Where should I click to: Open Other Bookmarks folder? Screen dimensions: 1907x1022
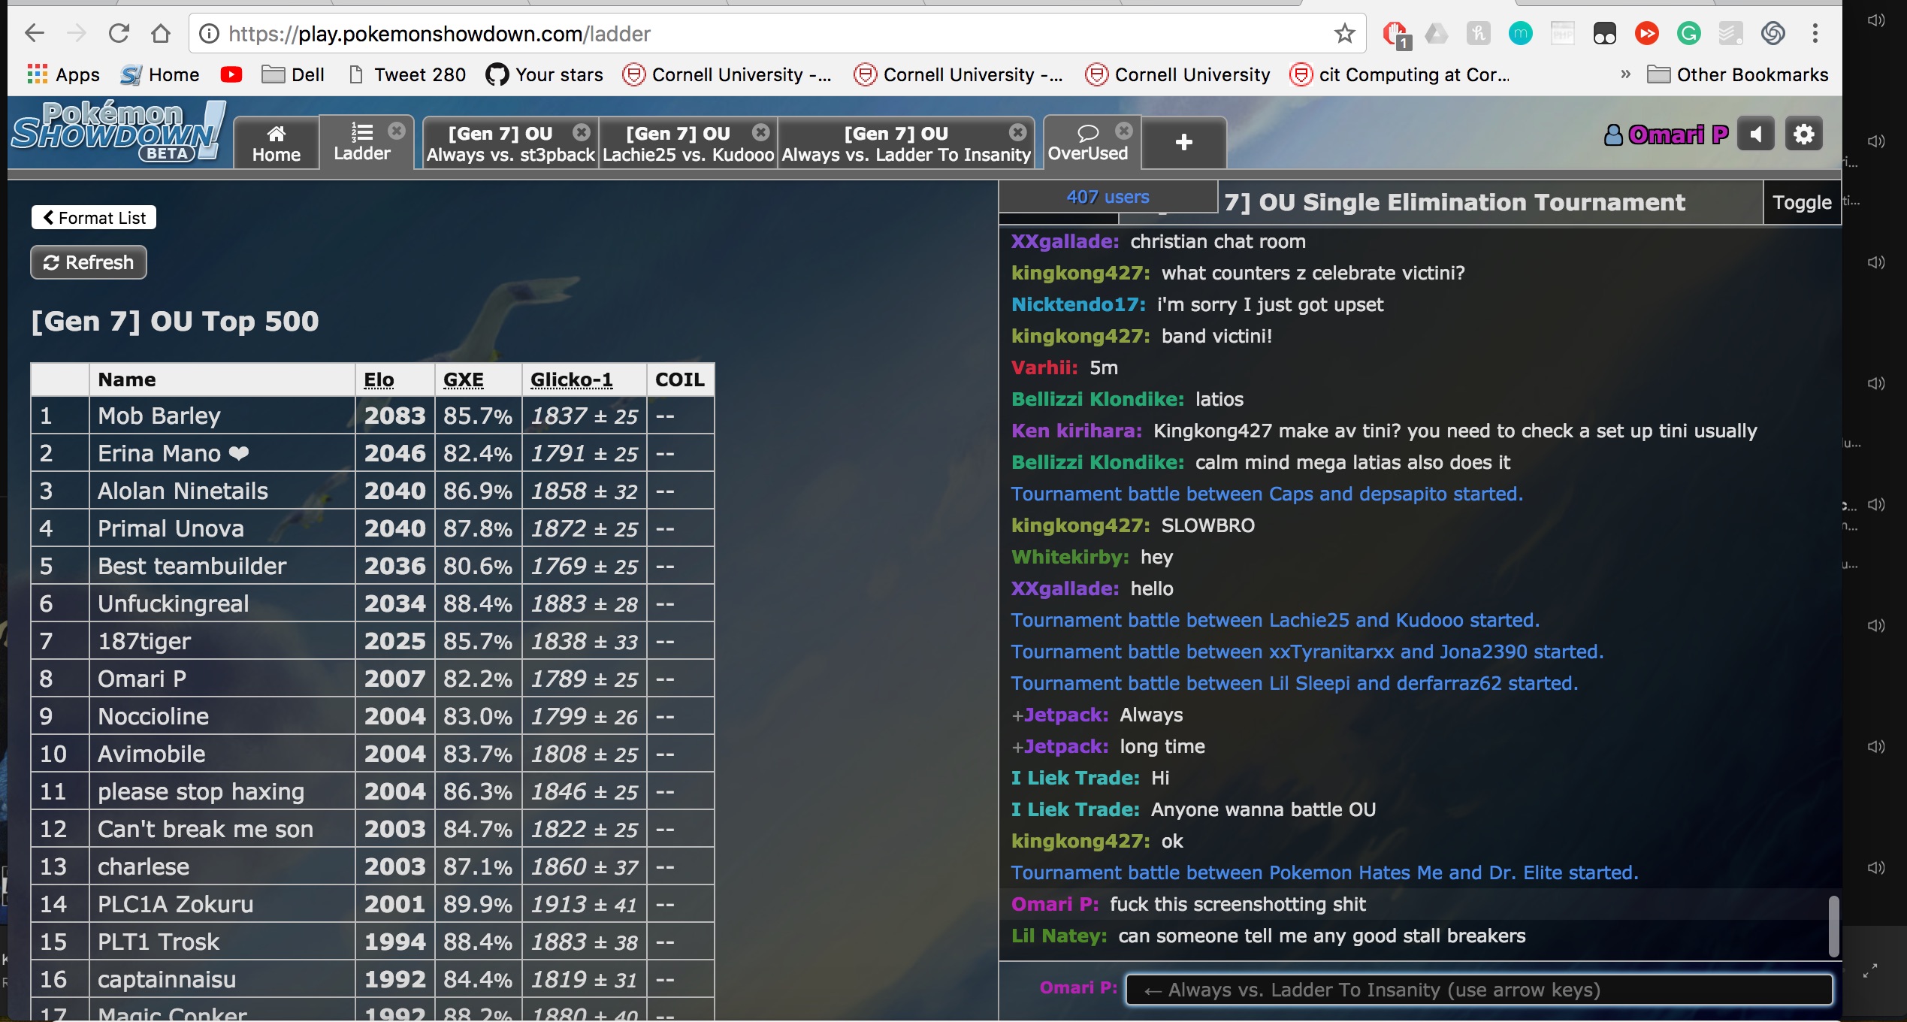(1737, 74)
